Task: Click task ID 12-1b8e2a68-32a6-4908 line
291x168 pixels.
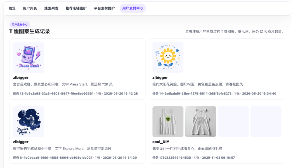Action: coord(75,94)
